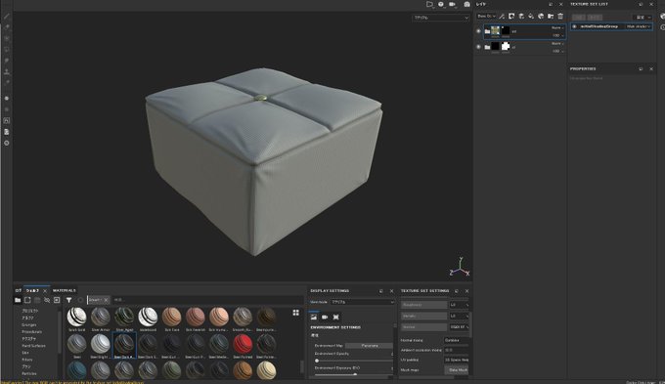This screenshot has width=665, height=384.
Task: Open the camera display settings icon
Action: (x=325, y=317)
